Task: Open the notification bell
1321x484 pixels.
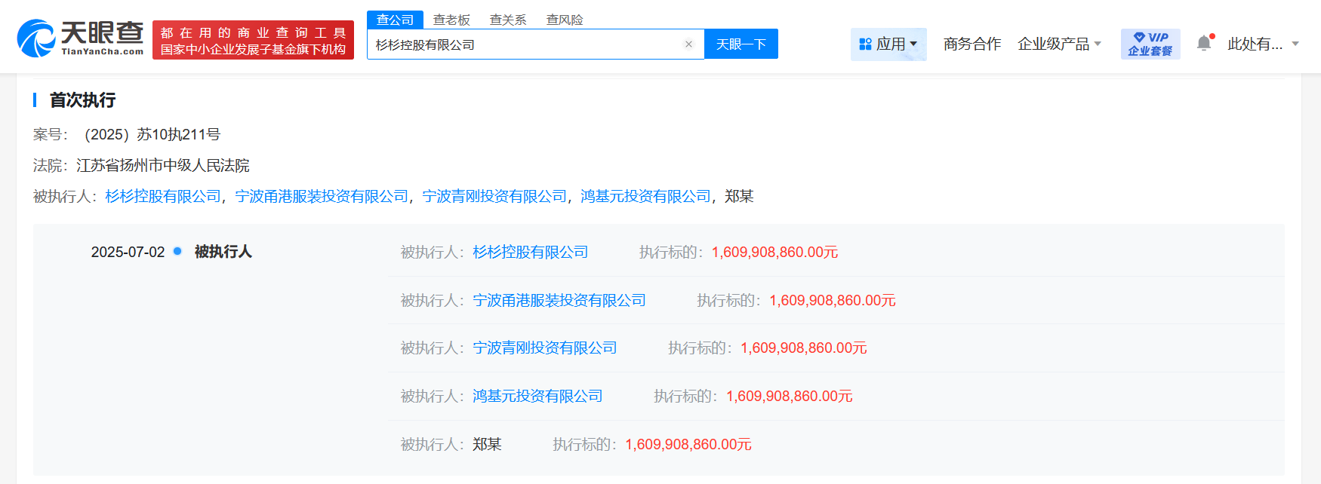Action: click(x=1204, y=44)
